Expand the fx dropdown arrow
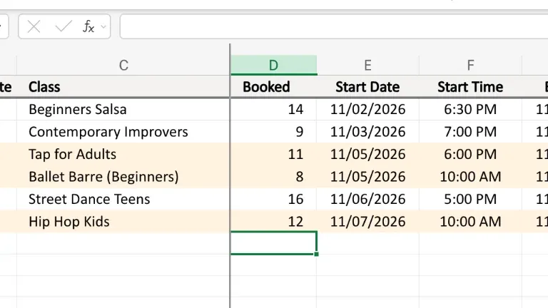Screen dimensions: 548x308 (103, 26)
